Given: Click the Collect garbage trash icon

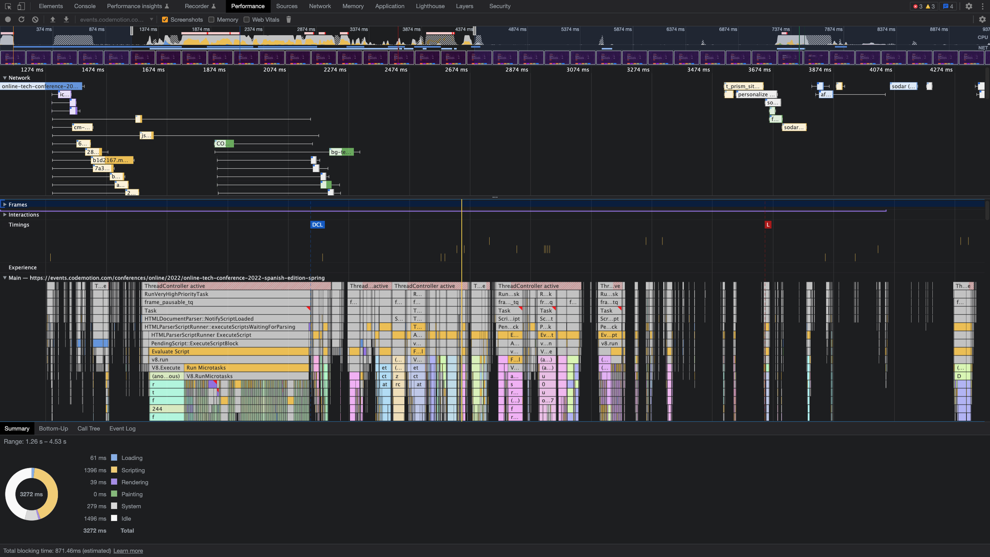Looking at the screenshot, I should pyautogui.click(x=289, y=19).
